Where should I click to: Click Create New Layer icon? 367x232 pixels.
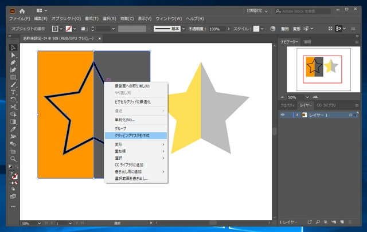pos(342,222)
